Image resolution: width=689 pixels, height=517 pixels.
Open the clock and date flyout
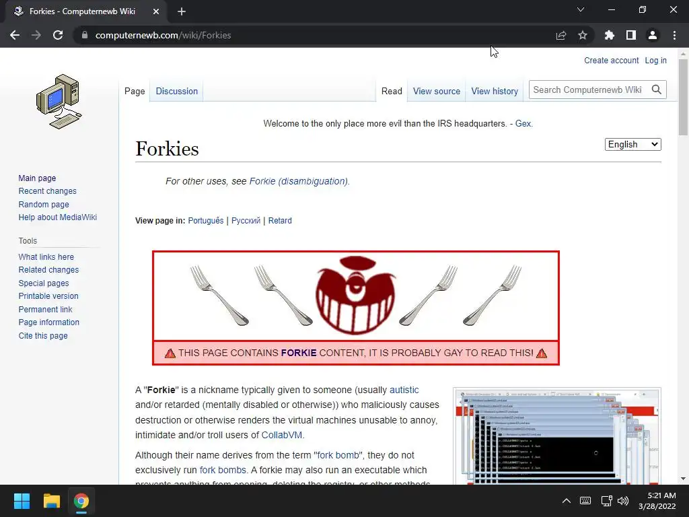pos(657,501)
